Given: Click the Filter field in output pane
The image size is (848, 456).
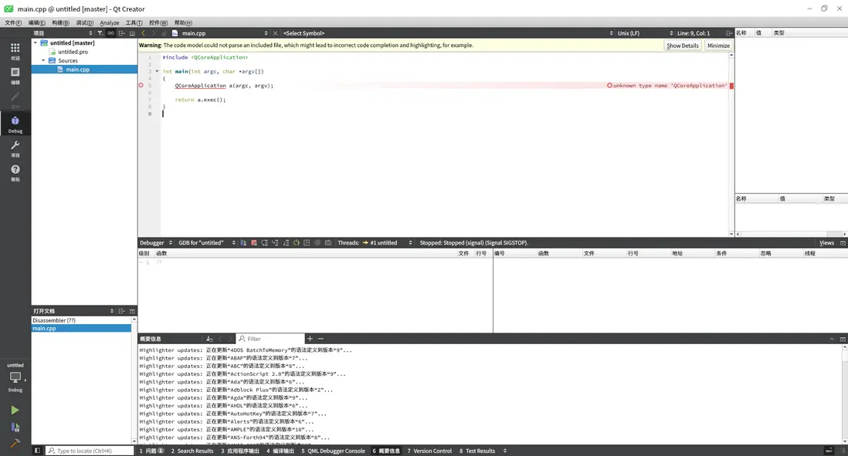Looking at the screenshot, I should pos(270,339).
